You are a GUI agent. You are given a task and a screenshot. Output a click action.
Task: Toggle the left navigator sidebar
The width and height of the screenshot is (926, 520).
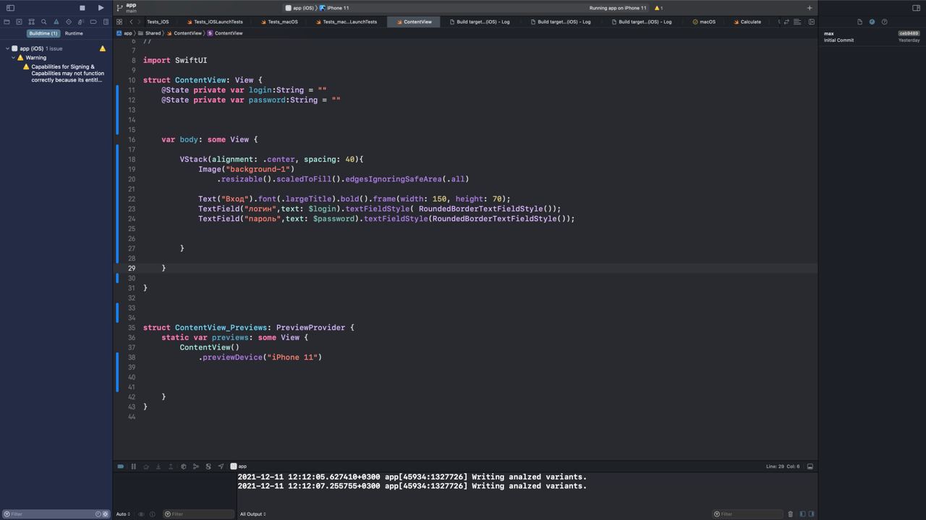[x=10, y=8]
